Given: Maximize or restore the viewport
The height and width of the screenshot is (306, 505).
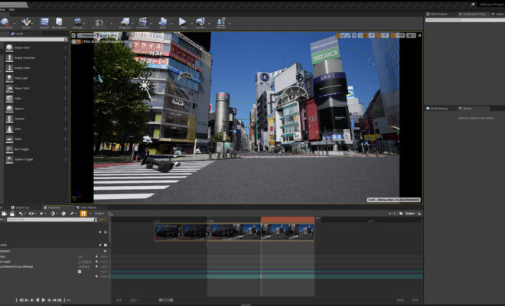Looking at the screenshot, I should (x=419, y=35).
